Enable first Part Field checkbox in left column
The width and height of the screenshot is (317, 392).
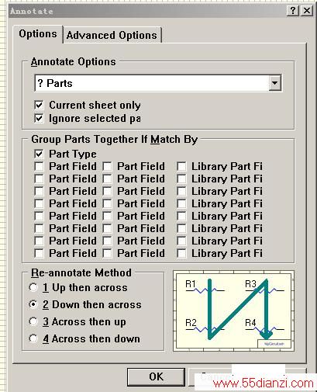[x=39, y=166]
